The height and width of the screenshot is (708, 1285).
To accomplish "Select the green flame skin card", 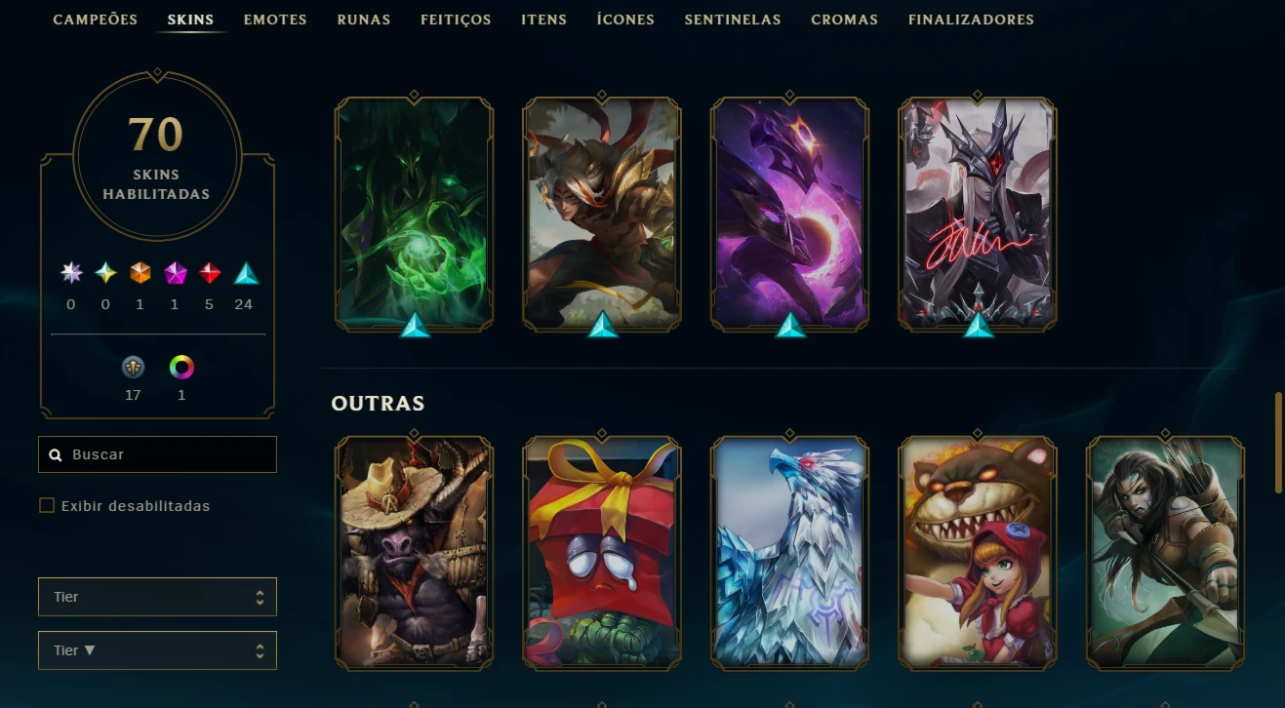I will click(415, 214).
